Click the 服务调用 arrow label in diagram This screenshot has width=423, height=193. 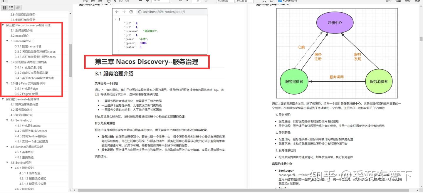[x=336, y=77]
